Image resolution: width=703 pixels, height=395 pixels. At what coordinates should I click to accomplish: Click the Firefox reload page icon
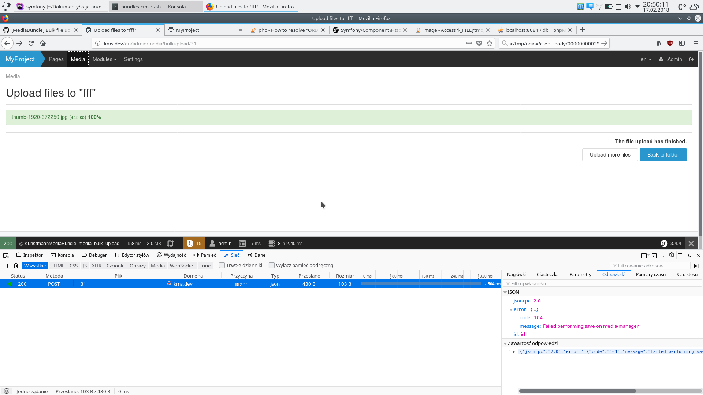31,43
